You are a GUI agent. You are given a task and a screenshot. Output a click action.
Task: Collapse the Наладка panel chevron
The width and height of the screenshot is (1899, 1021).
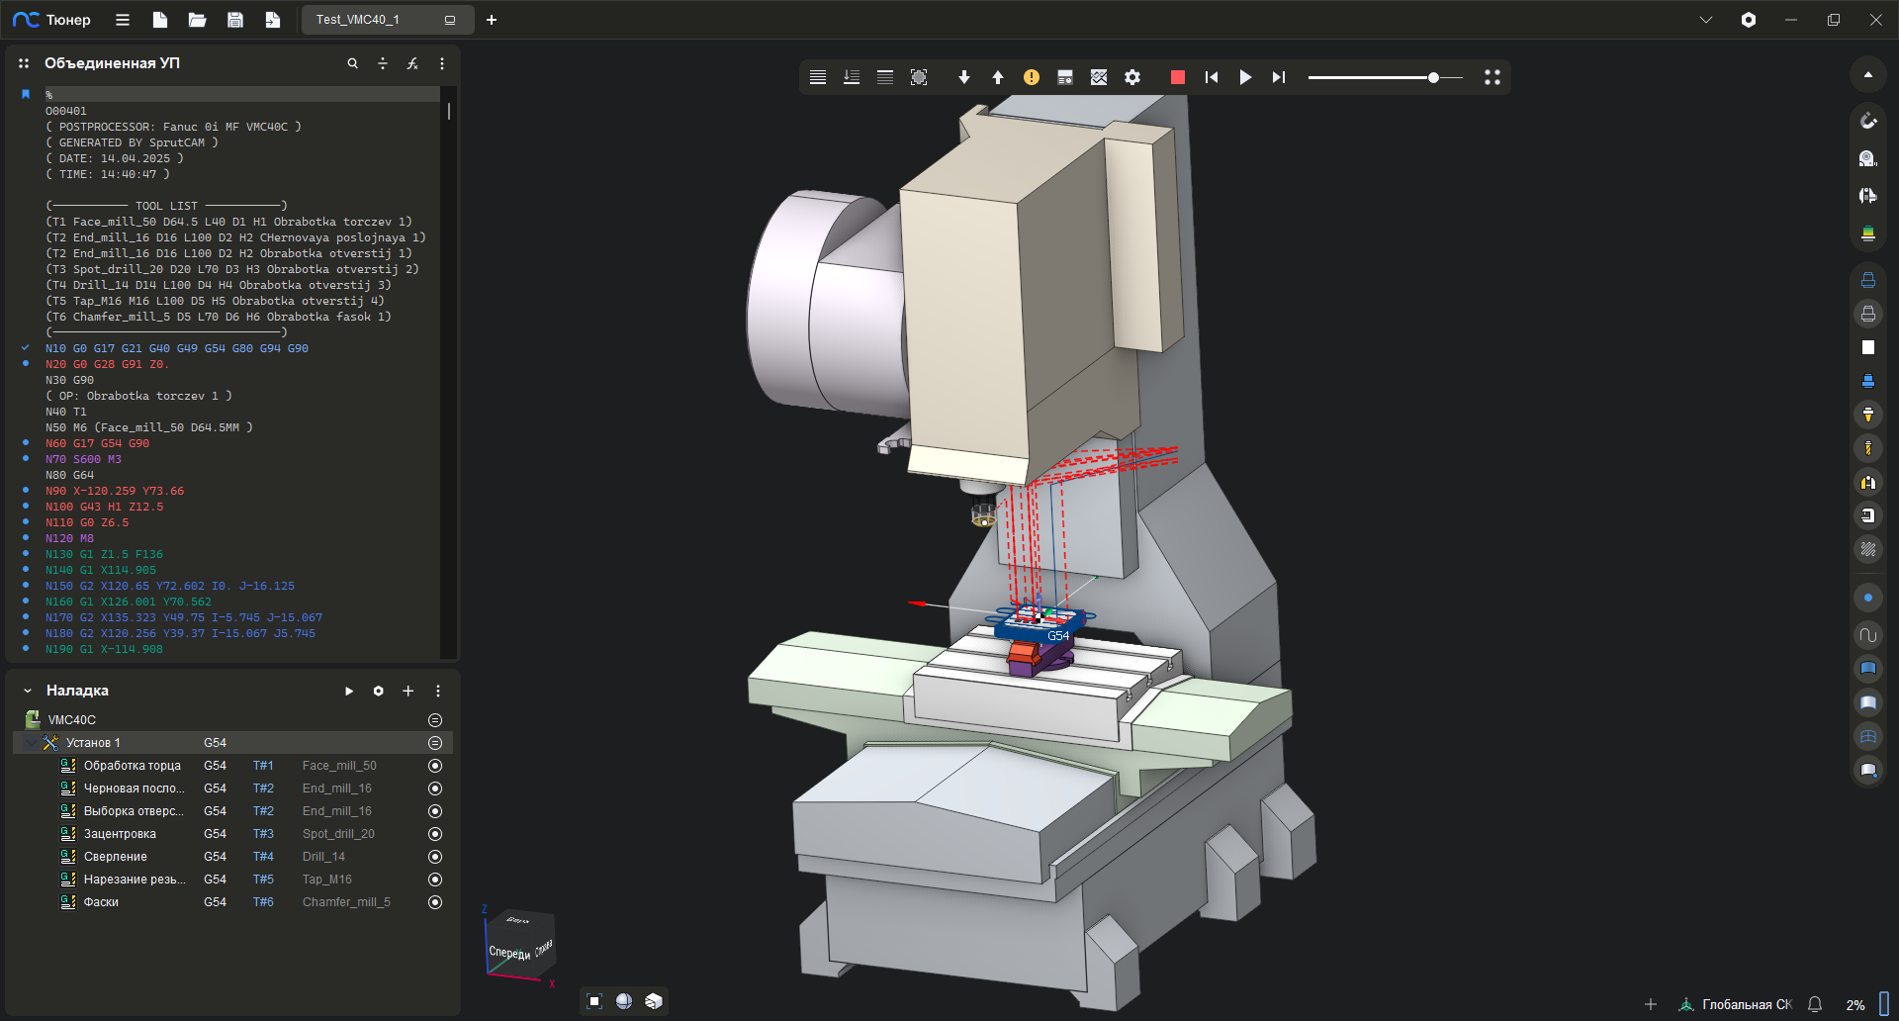pyautogui.click(x=28, y=691)
